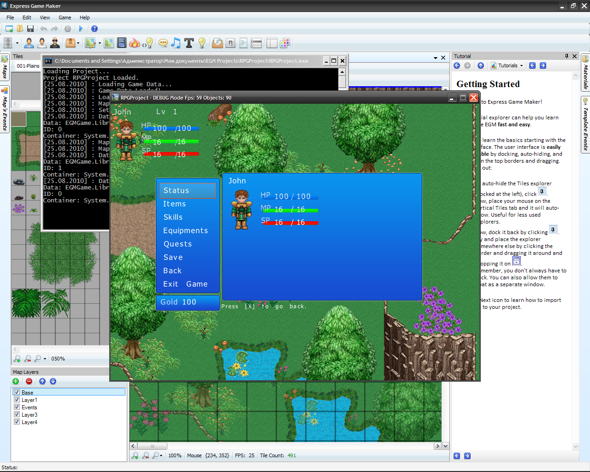Move layer up with blue up arrow
This screenshot has width=590, height=472.
point(42,381)
